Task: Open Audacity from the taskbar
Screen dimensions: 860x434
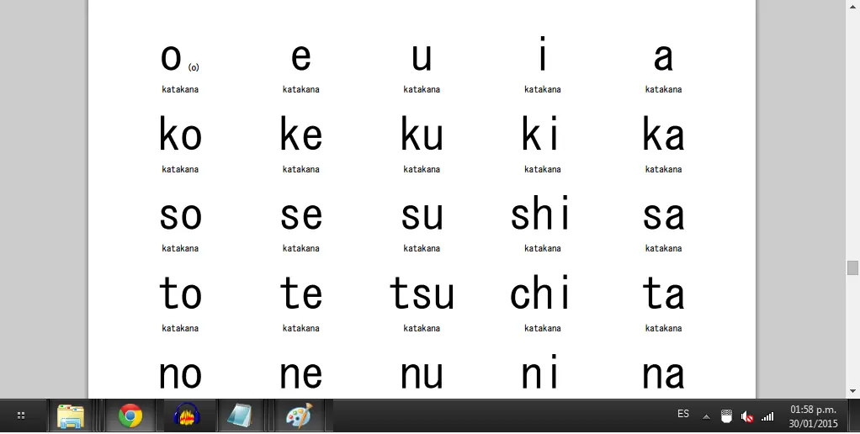Action: [187, 415]
